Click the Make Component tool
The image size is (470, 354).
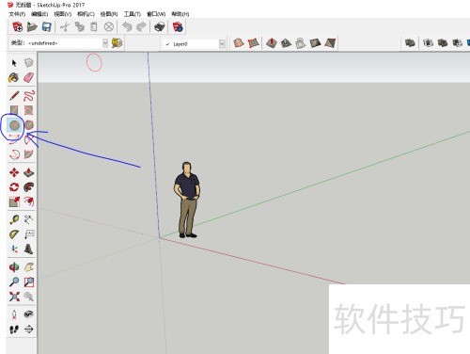point(28,63)
